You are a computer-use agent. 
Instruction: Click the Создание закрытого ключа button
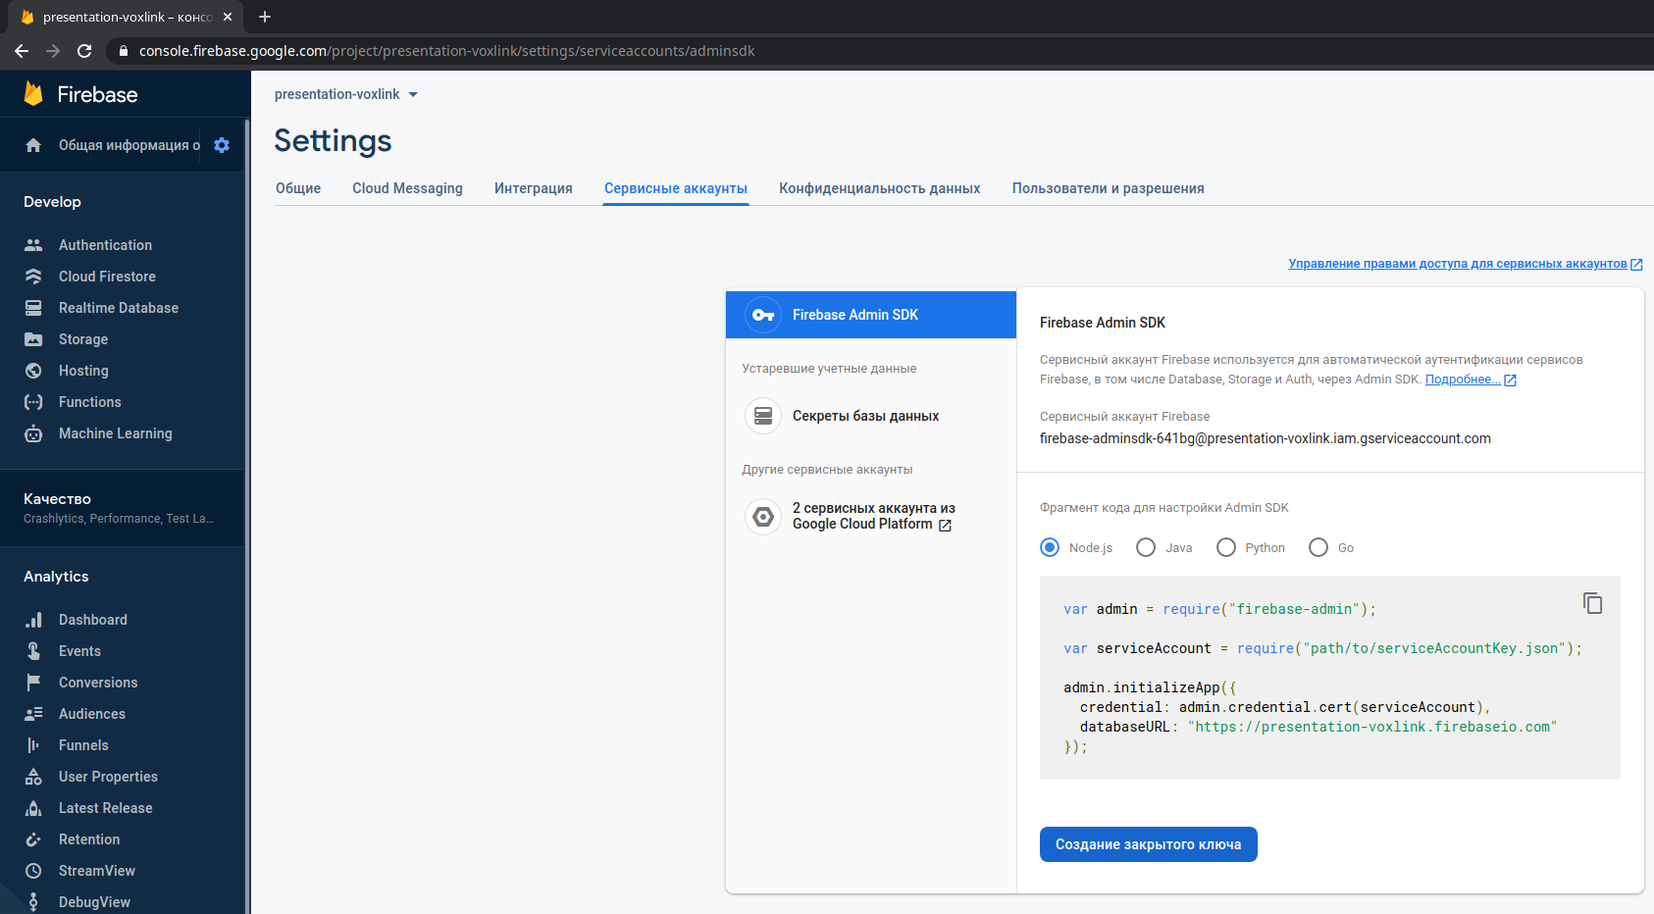[x=1148, y=844]
